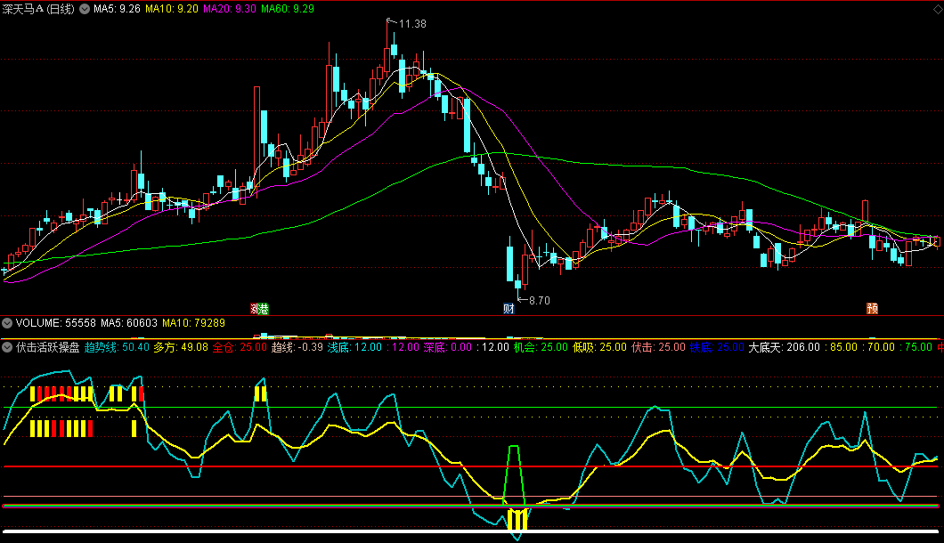Click the orange 预 marker
Screen dimensions: 944x543
pos(873,308)
